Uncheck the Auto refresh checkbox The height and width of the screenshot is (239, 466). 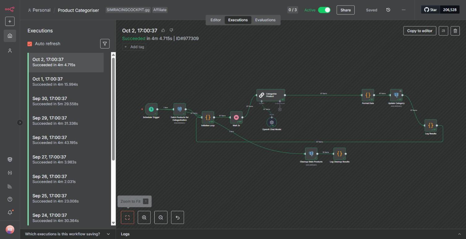(x=30, y=44)
